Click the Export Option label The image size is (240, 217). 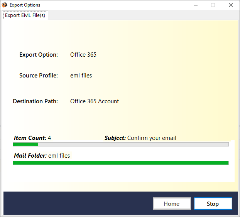(39, 55)
